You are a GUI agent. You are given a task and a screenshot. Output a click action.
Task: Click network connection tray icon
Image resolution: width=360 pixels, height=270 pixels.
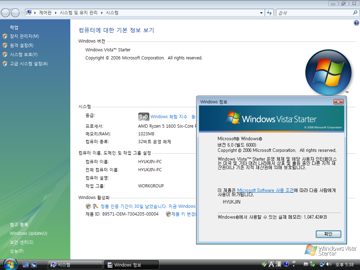322,264
